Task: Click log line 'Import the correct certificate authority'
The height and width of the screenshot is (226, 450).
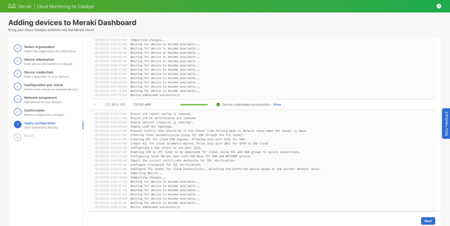Action: tap(183, 160)
